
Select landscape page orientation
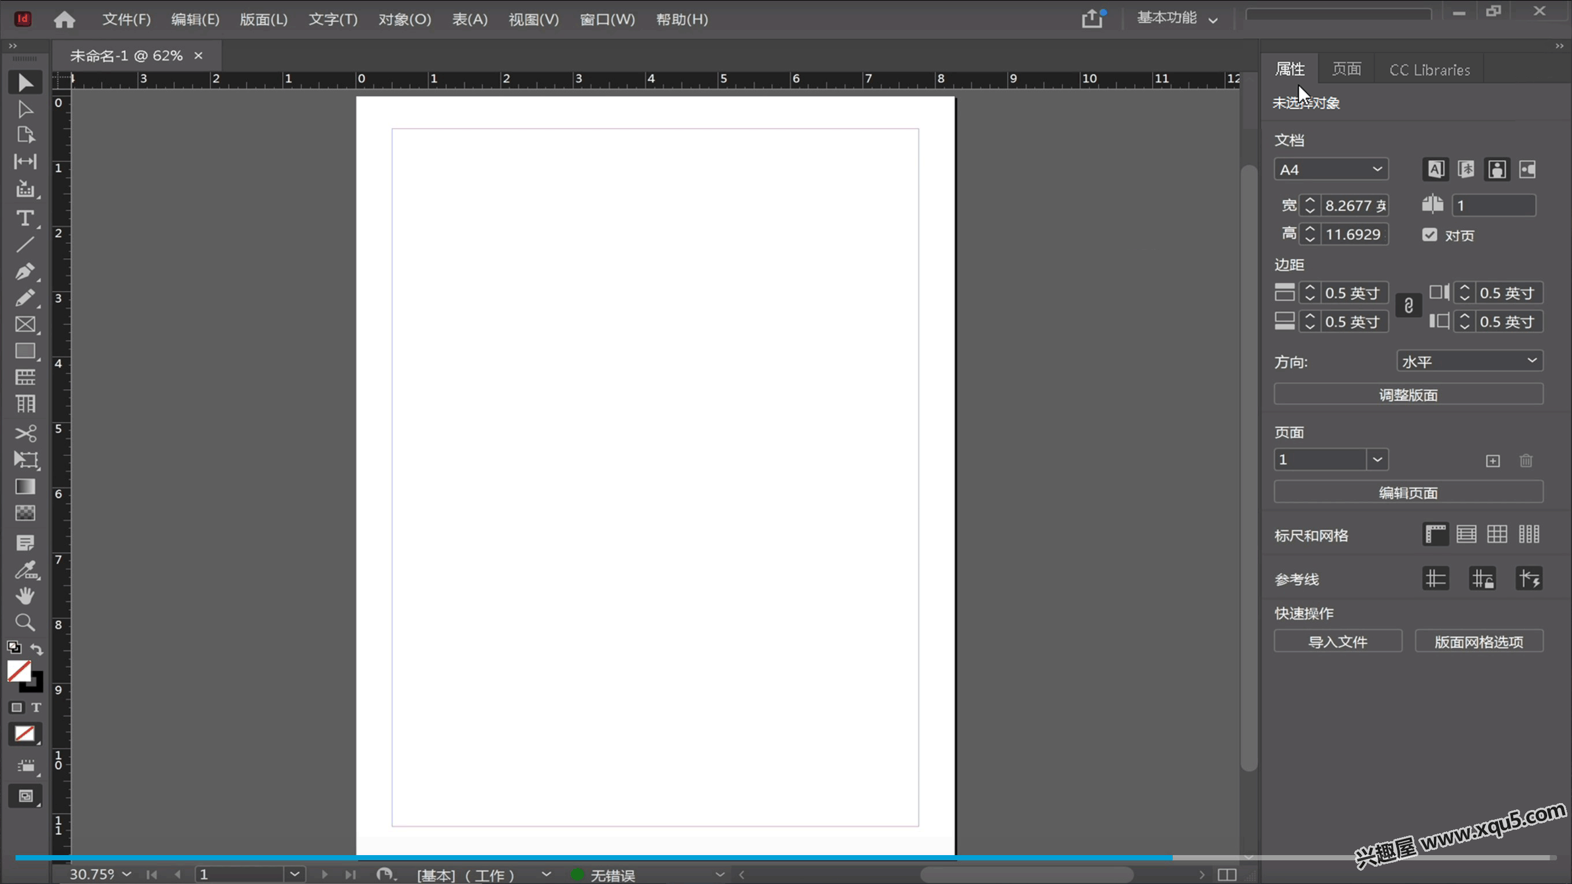pyautogui.click(x=1528, y=169)
